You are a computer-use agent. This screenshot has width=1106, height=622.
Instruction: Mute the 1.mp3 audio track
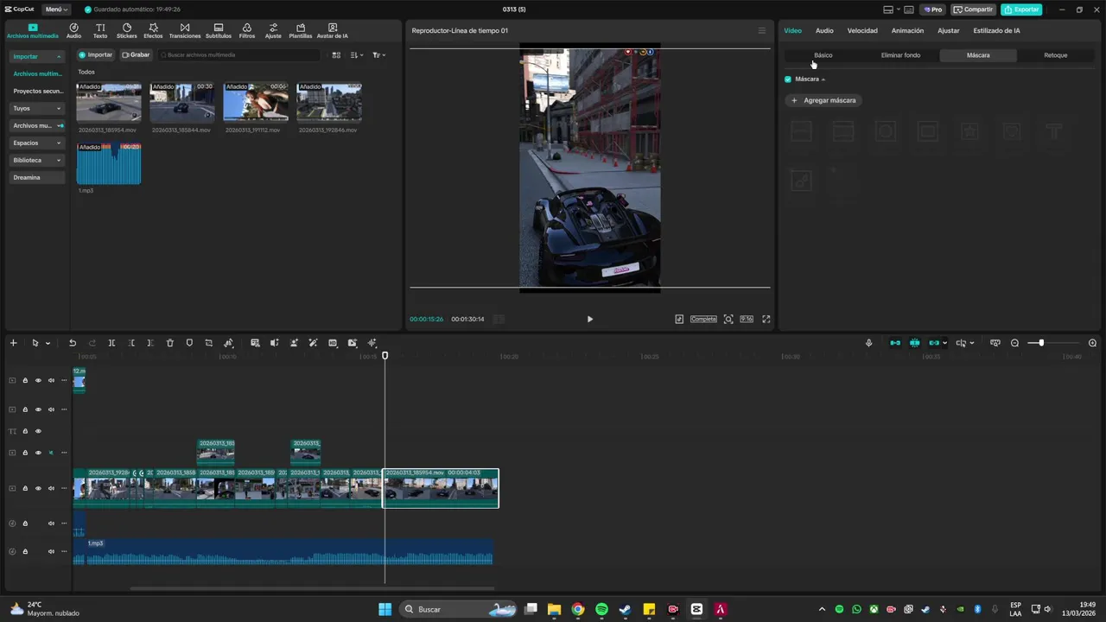point(51,551)
